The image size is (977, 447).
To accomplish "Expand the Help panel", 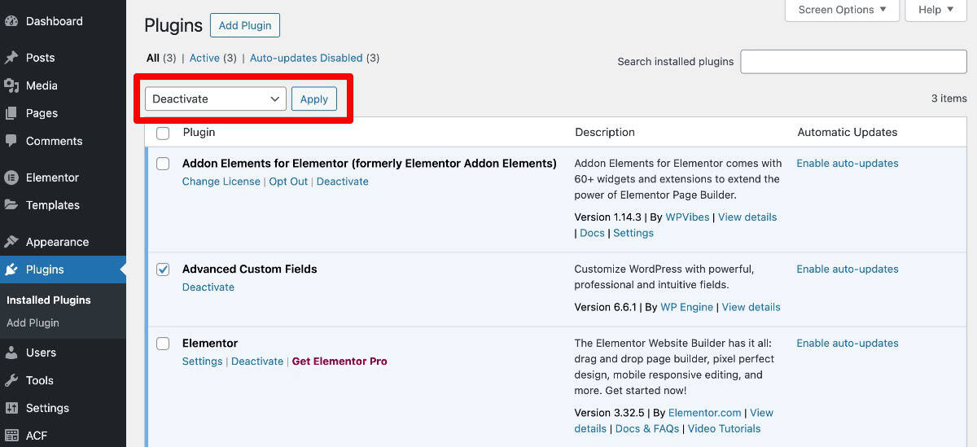I will [935, 10].
